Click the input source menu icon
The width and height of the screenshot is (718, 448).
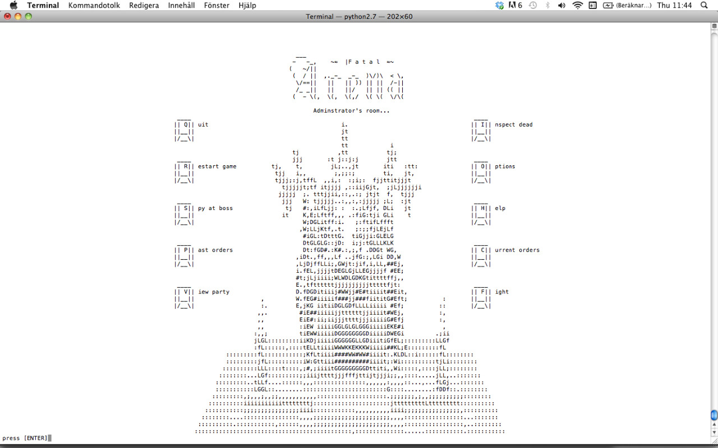(592, 5)
